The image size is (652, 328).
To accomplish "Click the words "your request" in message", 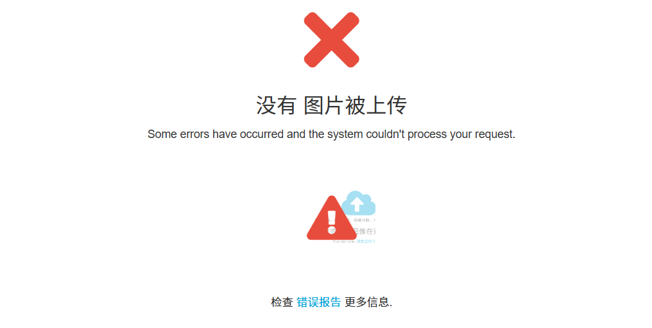I will point(481,134).
